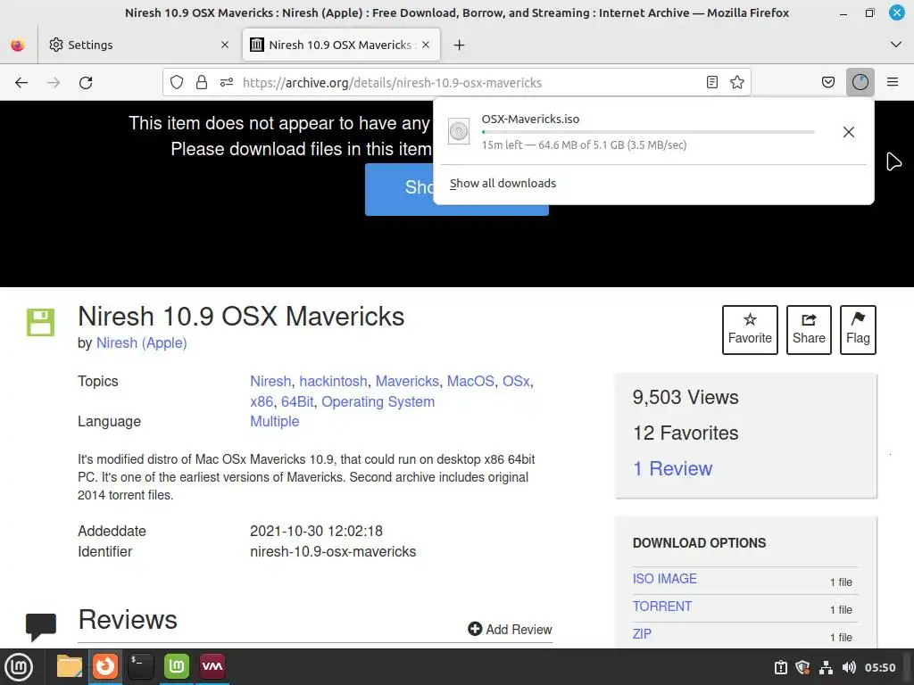Go back to the previous page
The image size is (914, 685).
21,83
